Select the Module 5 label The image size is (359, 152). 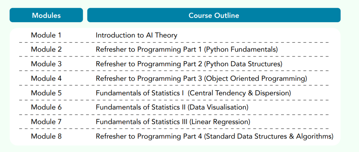coord(46,93)
